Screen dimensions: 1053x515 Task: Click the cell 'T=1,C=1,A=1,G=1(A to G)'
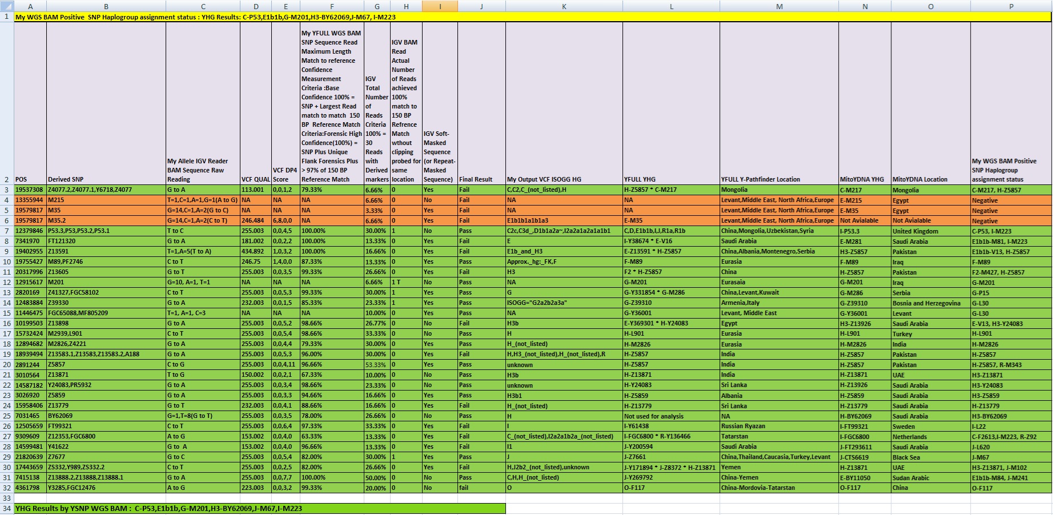coord(203,200)
